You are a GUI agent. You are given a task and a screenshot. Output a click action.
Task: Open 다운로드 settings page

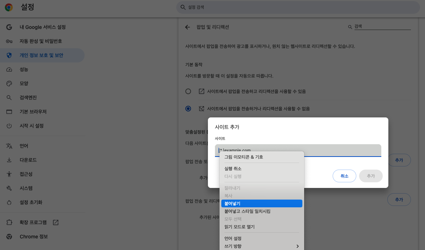coord(42,160)
